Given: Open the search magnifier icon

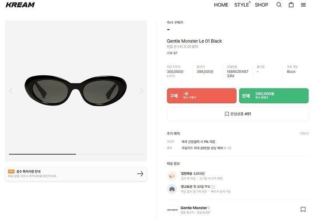Looking at the screenshot, I should click(x=279, y=5).
